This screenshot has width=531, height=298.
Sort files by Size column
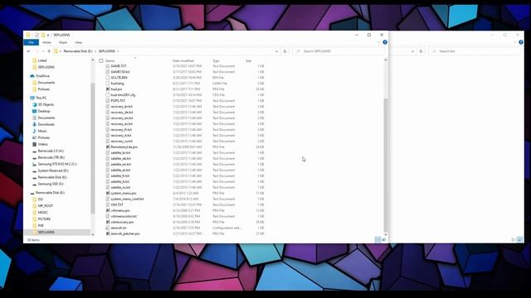click(x=249, y=60)
